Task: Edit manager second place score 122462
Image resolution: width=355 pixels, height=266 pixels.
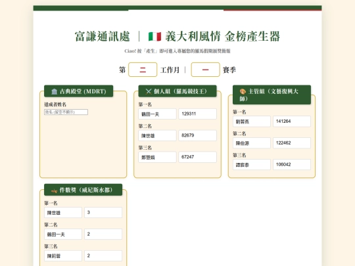Action: click(x=292, y=143)
